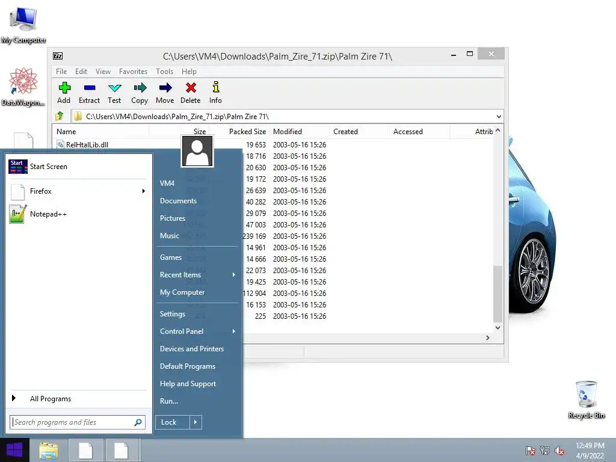Open the Edit menu
Screen dimensions: 616x462
81,72
